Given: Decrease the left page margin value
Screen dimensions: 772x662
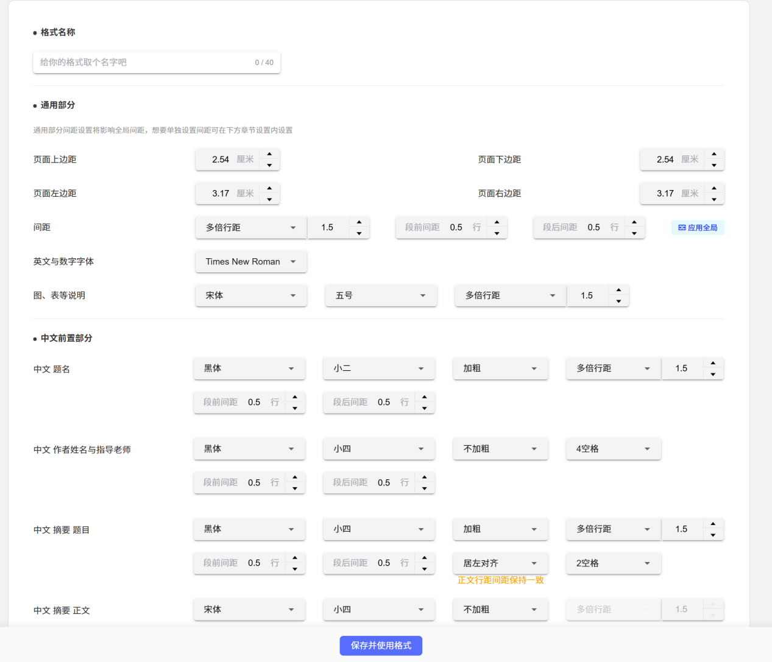Looking at the screenshot, I should 269,199.
